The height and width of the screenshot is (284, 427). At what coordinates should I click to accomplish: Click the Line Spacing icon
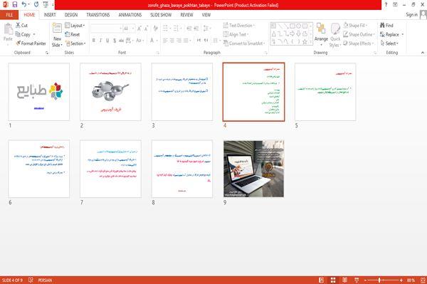coord(206,28)
